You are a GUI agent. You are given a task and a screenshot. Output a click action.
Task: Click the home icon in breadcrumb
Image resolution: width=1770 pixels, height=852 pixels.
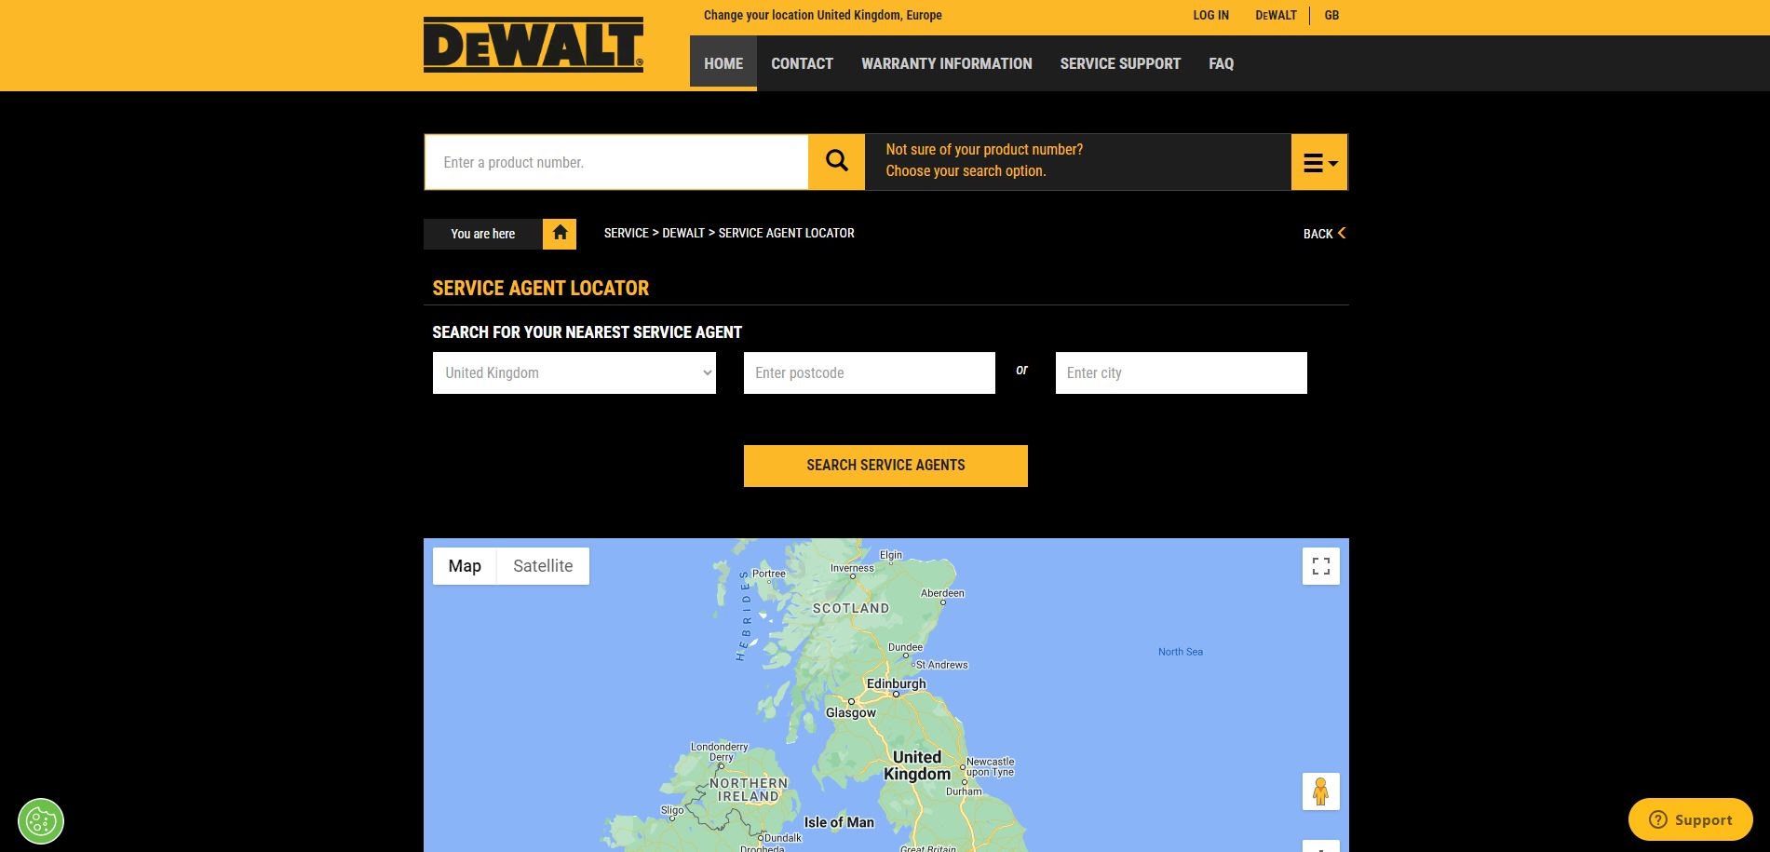[x=560, y=234]
